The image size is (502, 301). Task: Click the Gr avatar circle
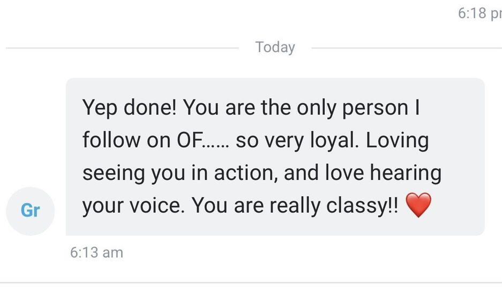coord(30,210)
